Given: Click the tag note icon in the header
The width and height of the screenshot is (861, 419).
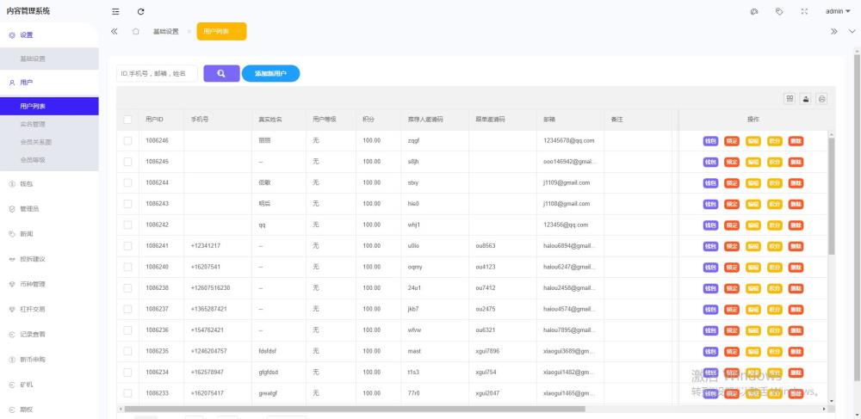Looking at the screenshot, I should (779, 11).
